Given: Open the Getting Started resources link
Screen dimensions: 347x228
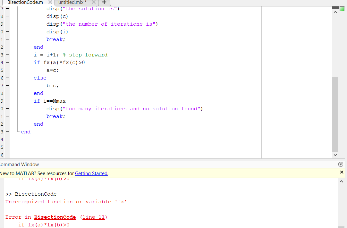Looking at the screenshot, I should [91, 173].
